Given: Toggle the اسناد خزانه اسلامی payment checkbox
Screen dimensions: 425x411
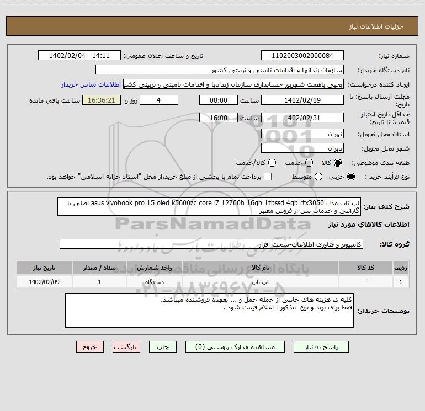Looking at the screenshot, I should click(268, 177).
